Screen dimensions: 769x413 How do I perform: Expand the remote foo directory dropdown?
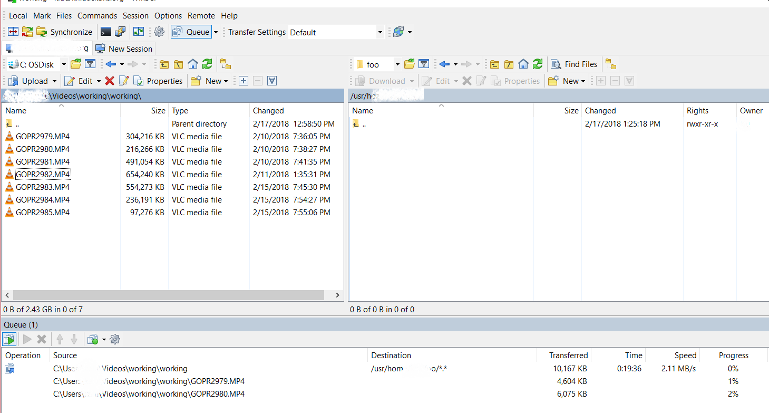tap(397, 64)
